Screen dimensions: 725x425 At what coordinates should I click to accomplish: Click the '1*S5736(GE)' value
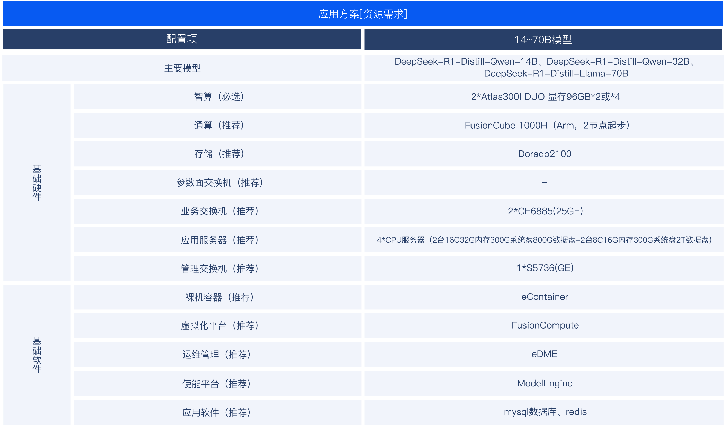(x=545, y=268)
